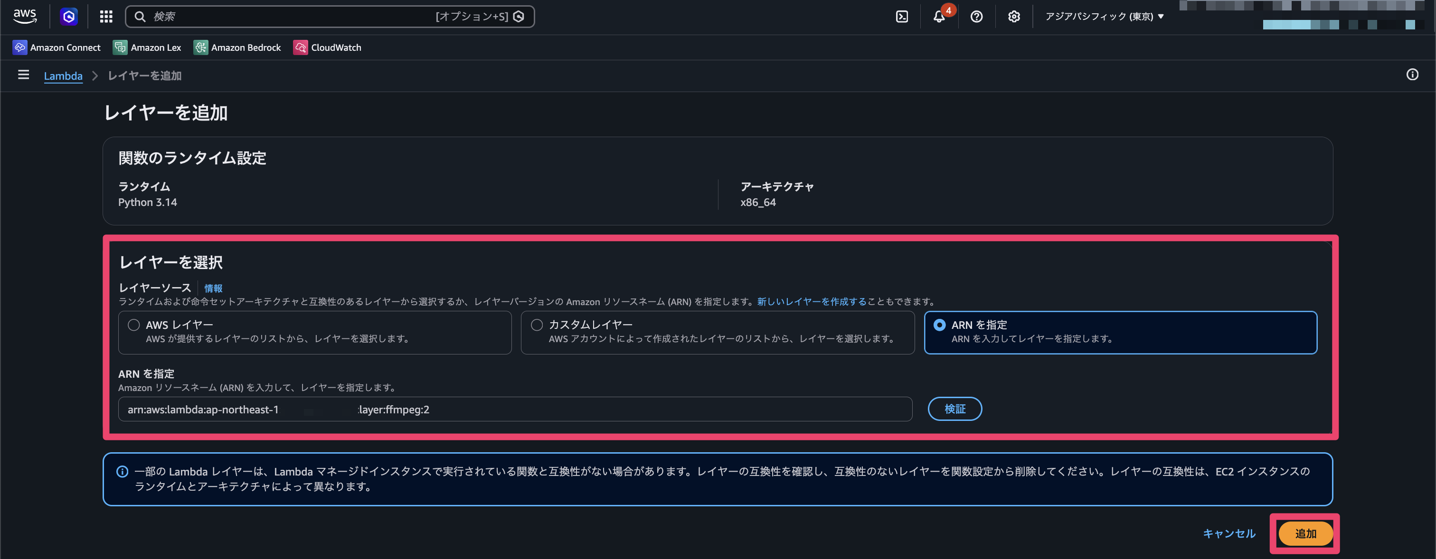
Task: Select the カスタムレイヤー radio option
Action: click(x=536, y=325)
